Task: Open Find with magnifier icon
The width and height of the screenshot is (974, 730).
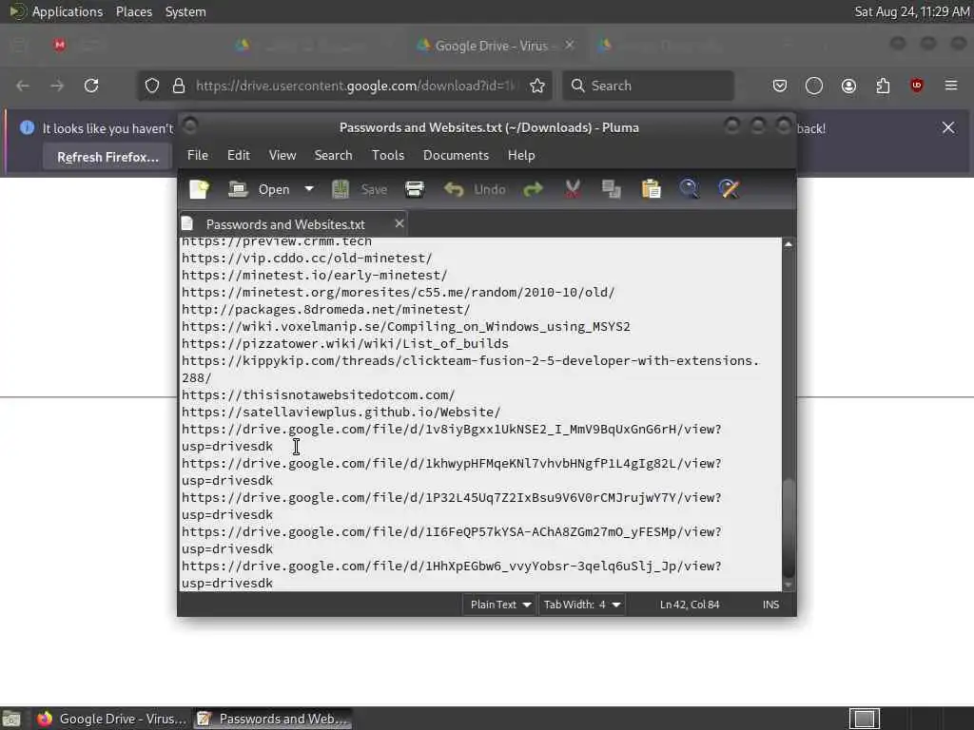Action: click(x=689, y=189)
